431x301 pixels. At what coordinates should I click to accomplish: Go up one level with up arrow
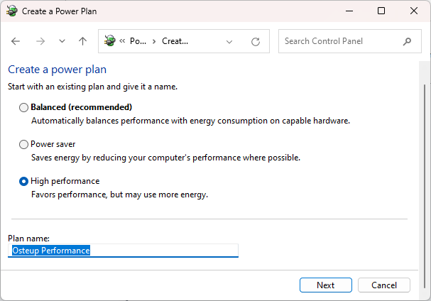tap(82, 41)
